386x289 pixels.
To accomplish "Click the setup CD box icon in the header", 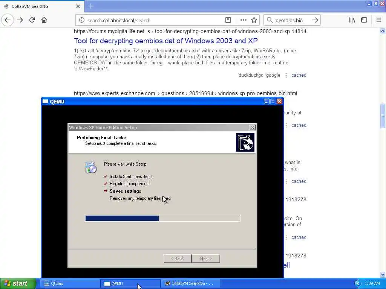I will tap(245, 143).
